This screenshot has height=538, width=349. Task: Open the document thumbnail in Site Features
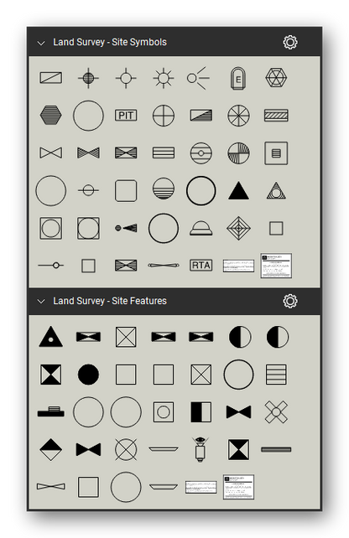pyautogui.click(x=238, y=487)
